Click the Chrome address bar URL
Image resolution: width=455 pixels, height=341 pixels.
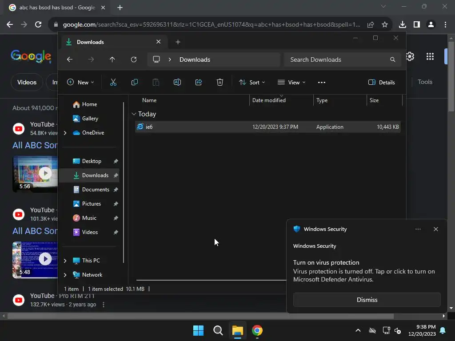pyautogui.click(x=211, y=25)
